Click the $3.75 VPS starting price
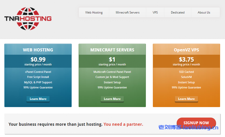This screenshot has height=137, width=225. (186, 60)
